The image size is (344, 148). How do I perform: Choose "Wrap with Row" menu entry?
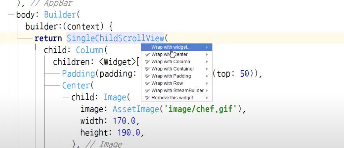point(176,83)
